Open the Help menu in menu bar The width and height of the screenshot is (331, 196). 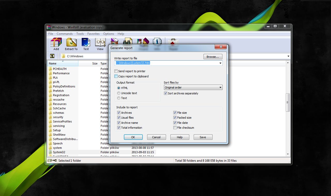click(x=121, y=34)
